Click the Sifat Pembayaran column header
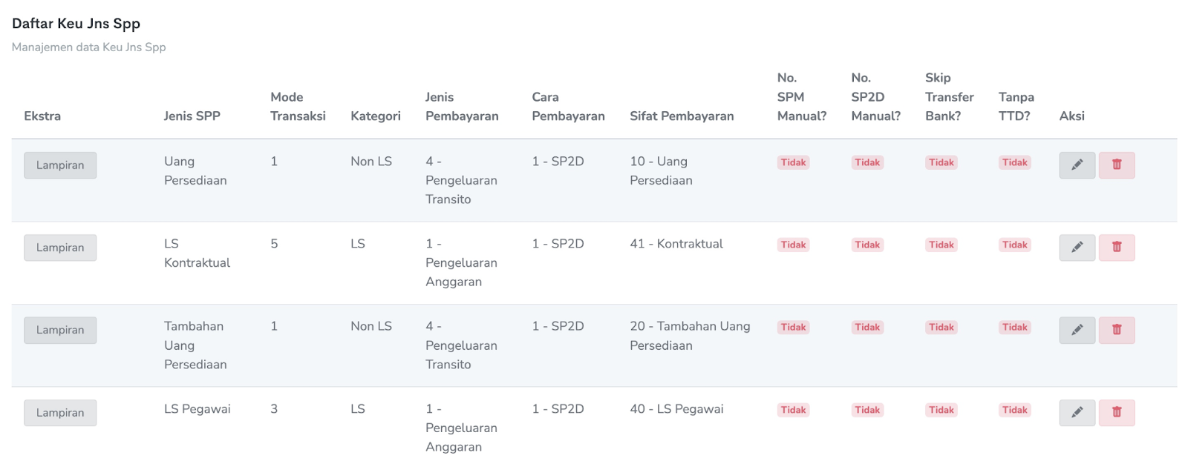 [x=682, y=116]
